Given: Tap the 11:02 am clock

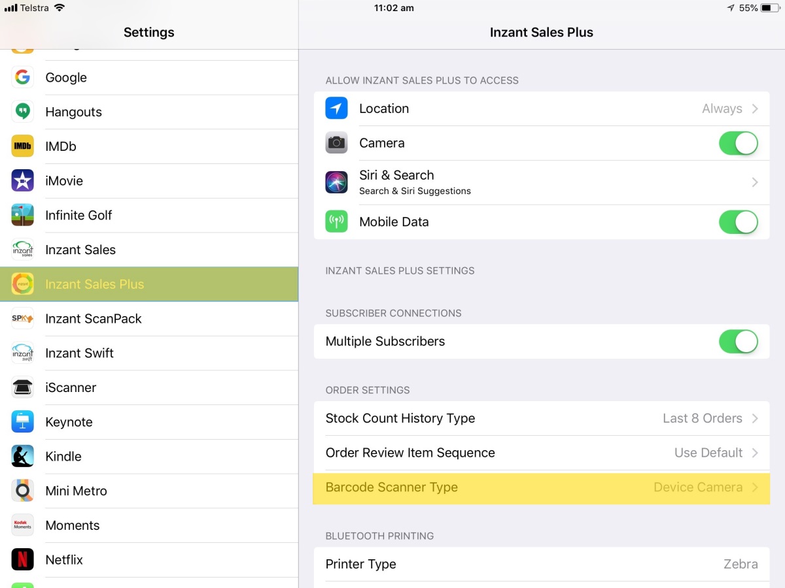Looking at the screenshot, I should point(394,8).
